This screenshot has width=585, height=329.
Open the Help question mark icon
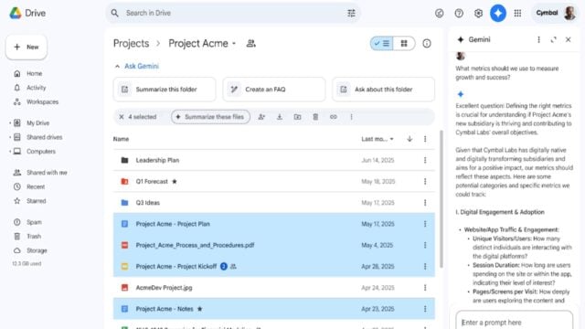[459, 13]
